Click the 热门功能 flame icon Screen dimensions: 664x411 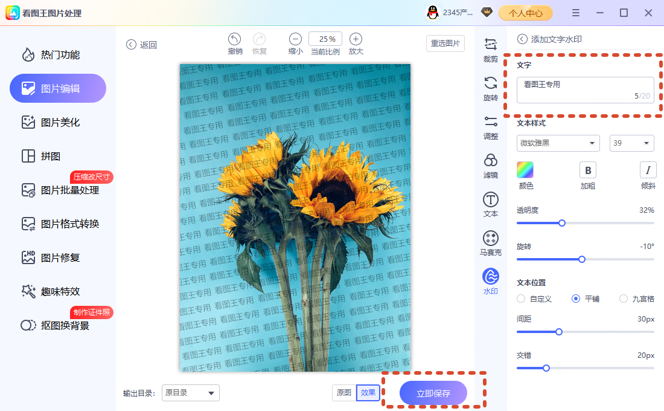[28, 55]
